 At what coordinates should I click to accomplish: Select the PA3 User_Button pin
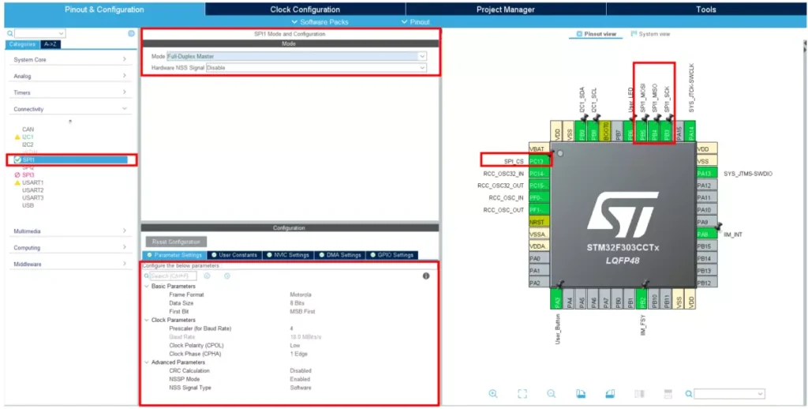click(556, 299)
